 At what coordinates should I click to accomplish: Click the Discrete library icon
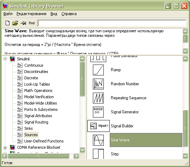coord(20,78)
